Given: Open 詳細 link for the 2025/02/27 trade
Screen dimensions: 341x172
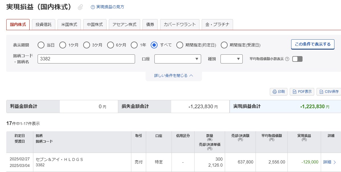Looking at the screenshot, I should 330,162.
